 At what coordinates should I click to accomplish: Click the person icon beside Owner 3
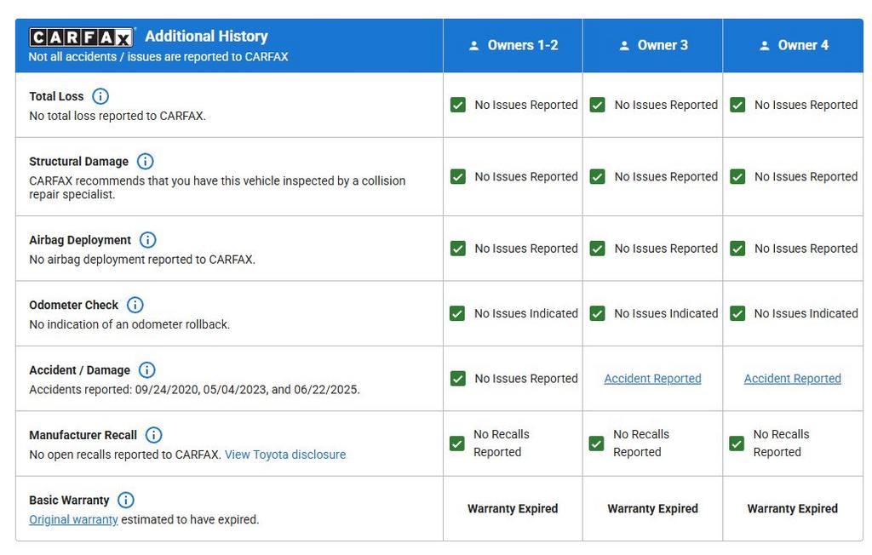point(624,46)
